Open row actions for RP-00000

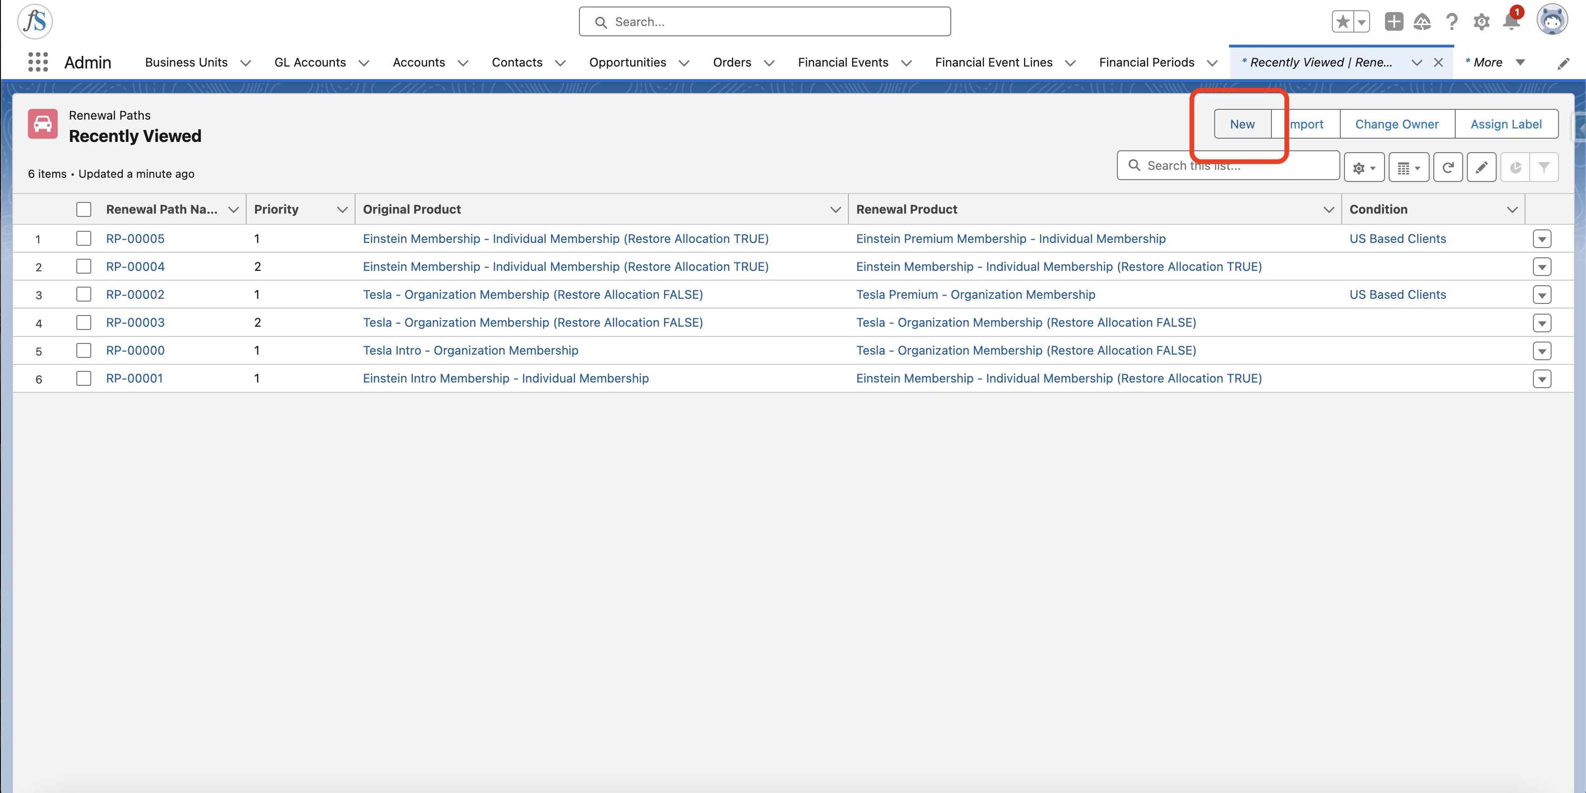(1542, 351)
